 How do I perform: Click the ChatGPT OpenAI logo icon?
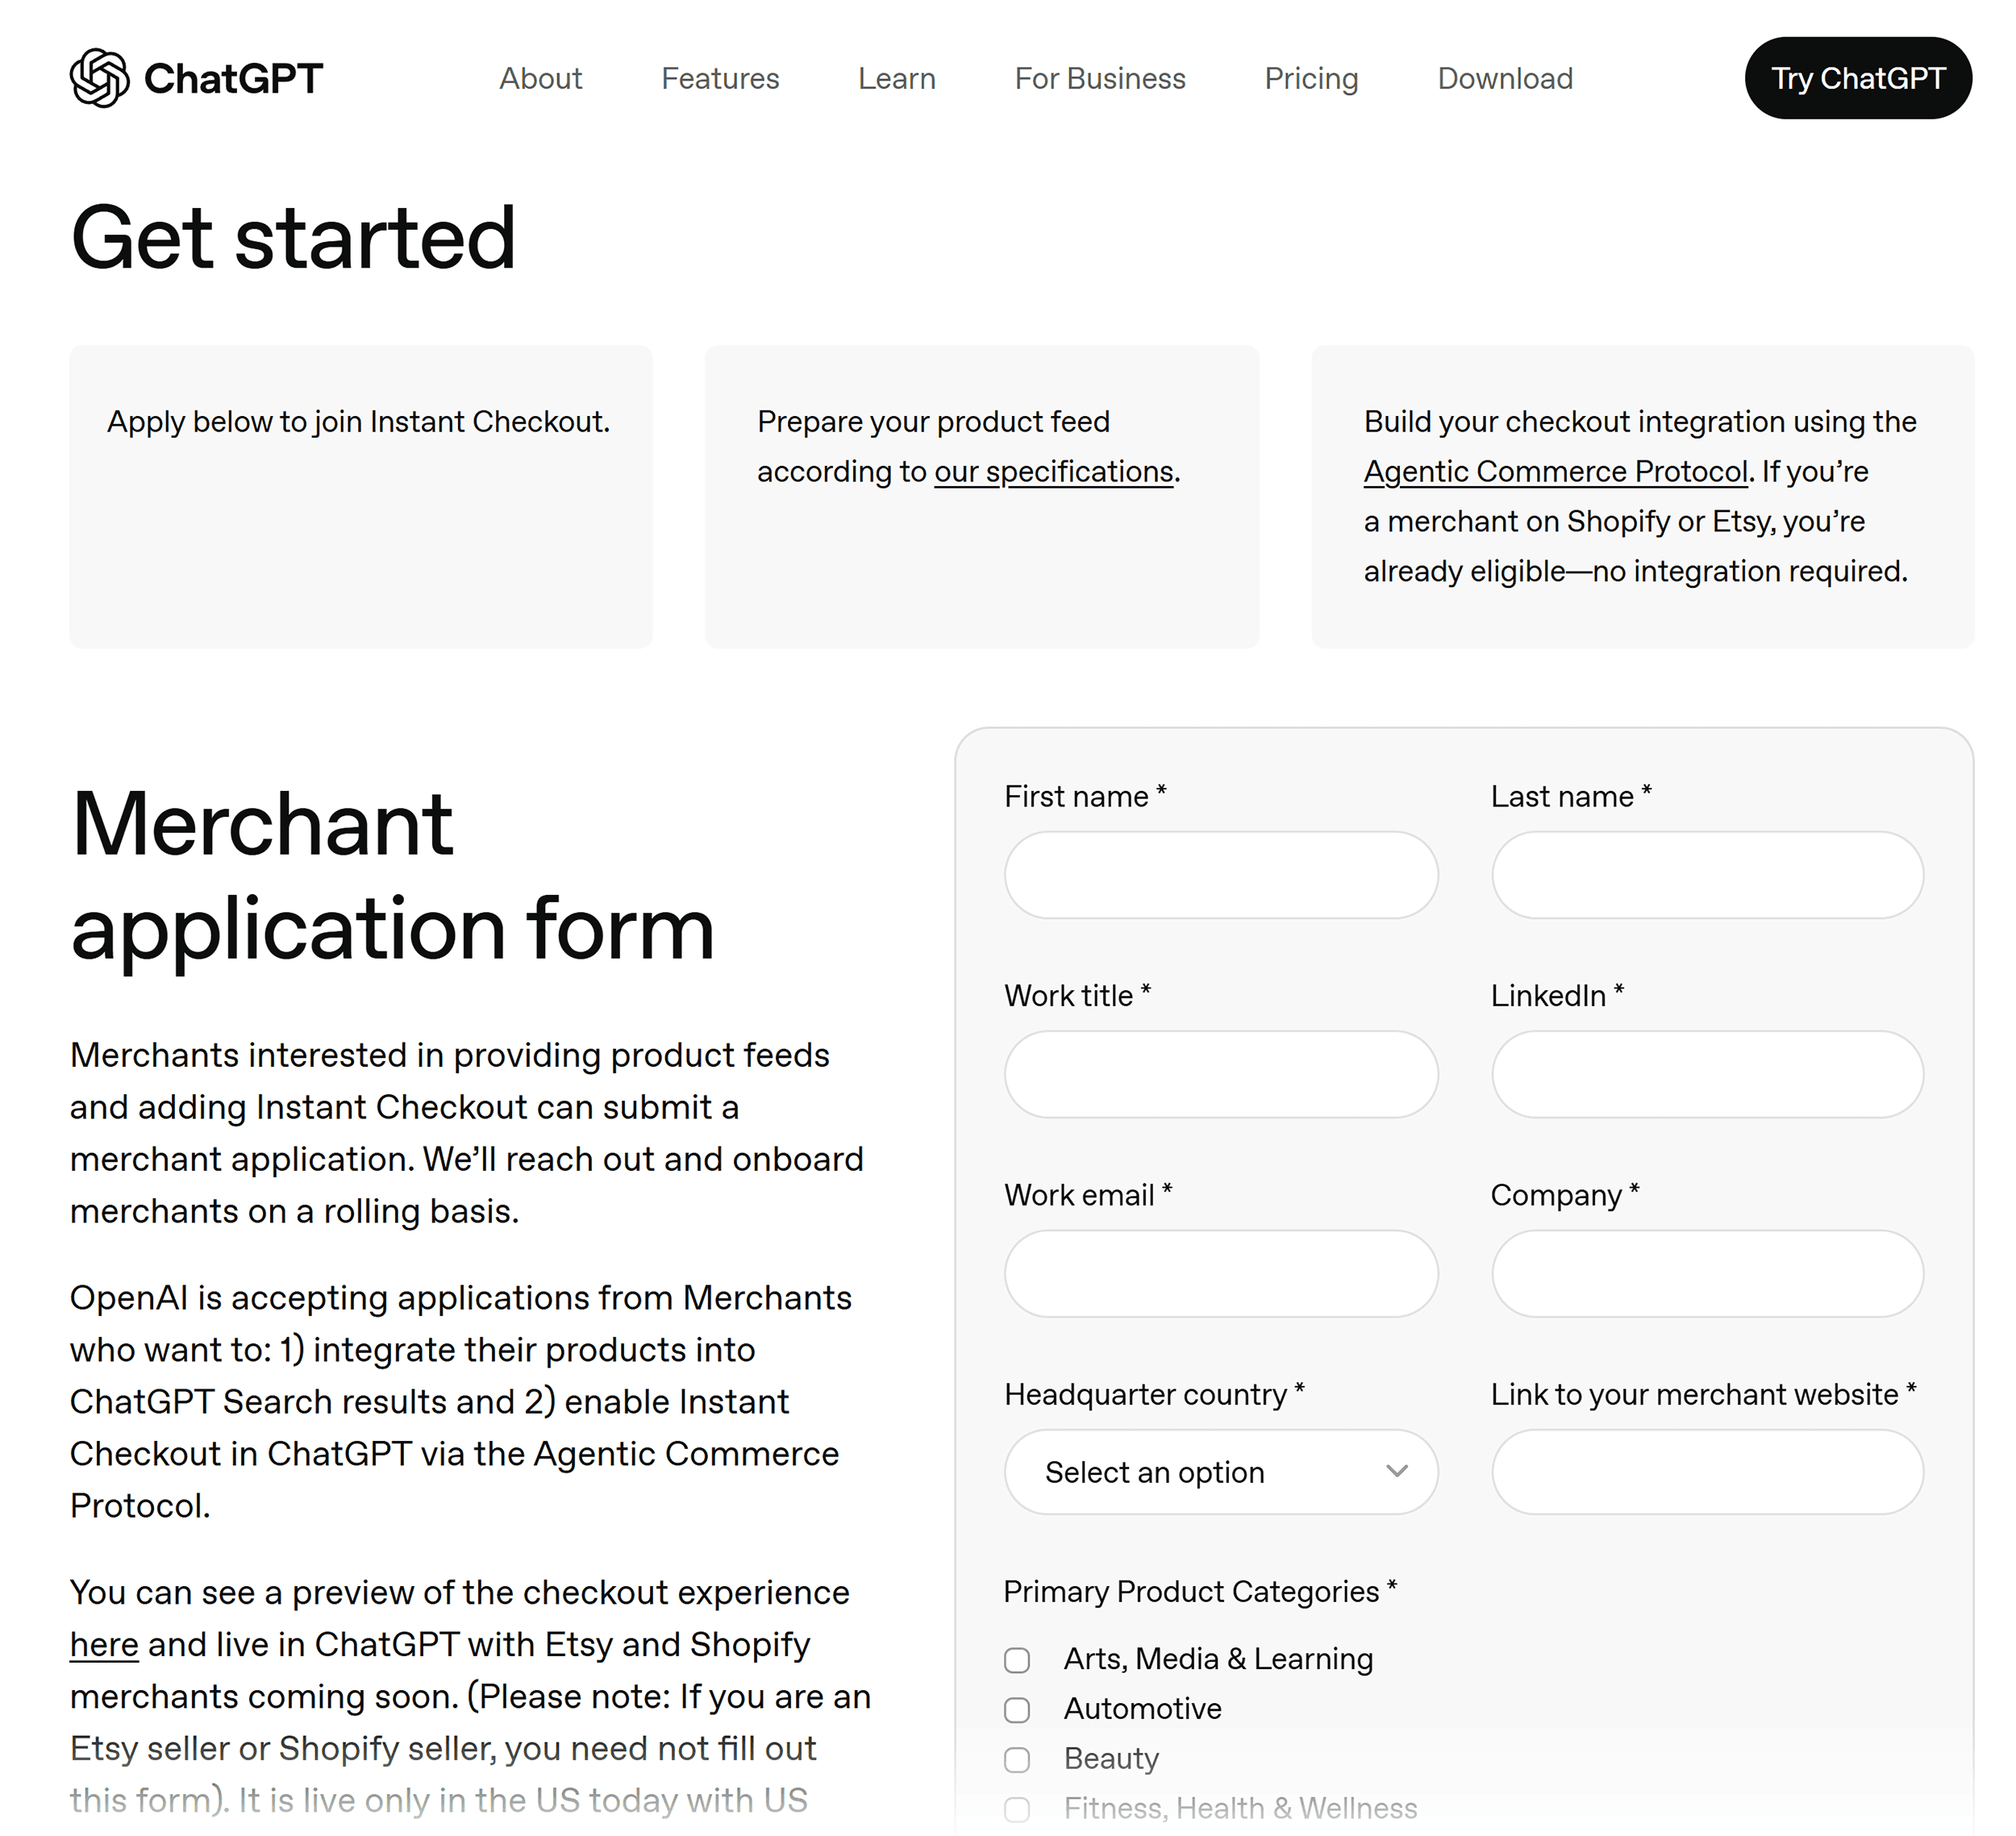pos(98,78)
